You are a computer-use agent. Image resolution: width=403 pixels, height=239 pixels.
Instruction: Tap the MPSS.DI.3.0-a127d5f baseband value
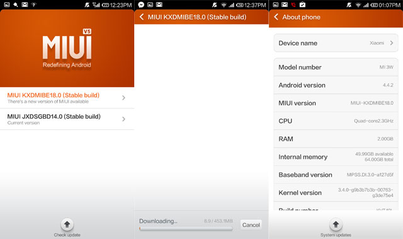coord(370,175)
